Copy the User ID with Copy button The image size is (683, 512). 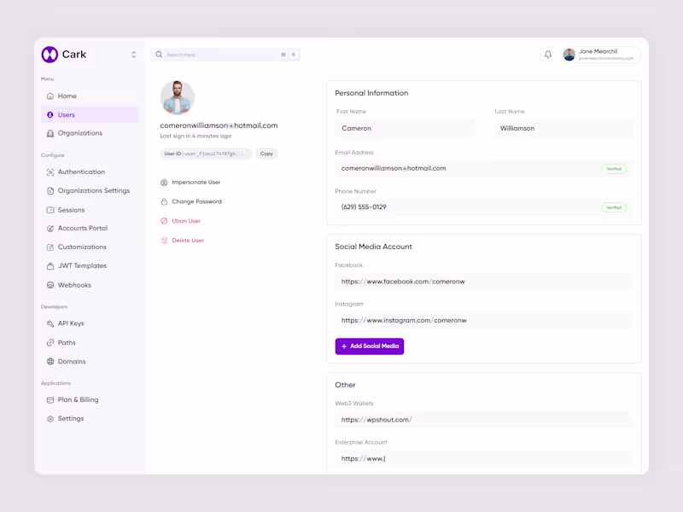[x=266, y=154]
